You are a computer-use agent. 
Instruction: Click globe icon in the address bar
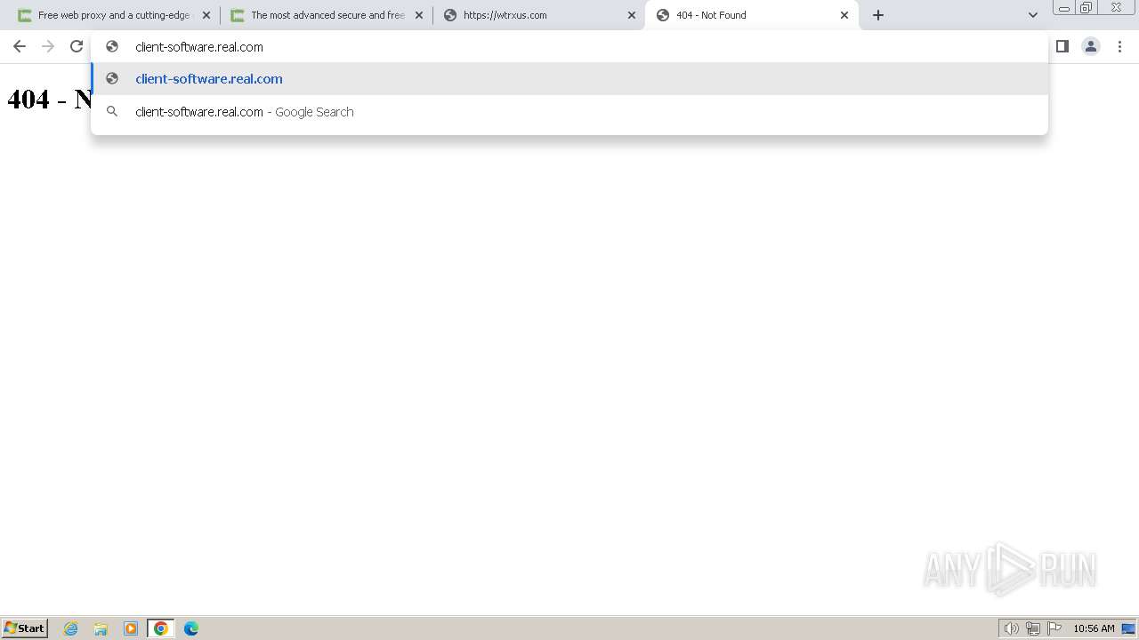pos(112,46)
